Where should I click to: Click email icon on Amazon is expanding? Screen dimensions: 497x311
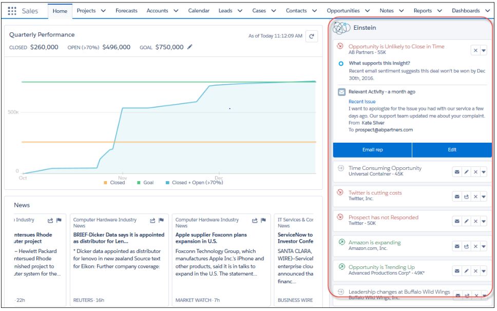click(456, 246)
